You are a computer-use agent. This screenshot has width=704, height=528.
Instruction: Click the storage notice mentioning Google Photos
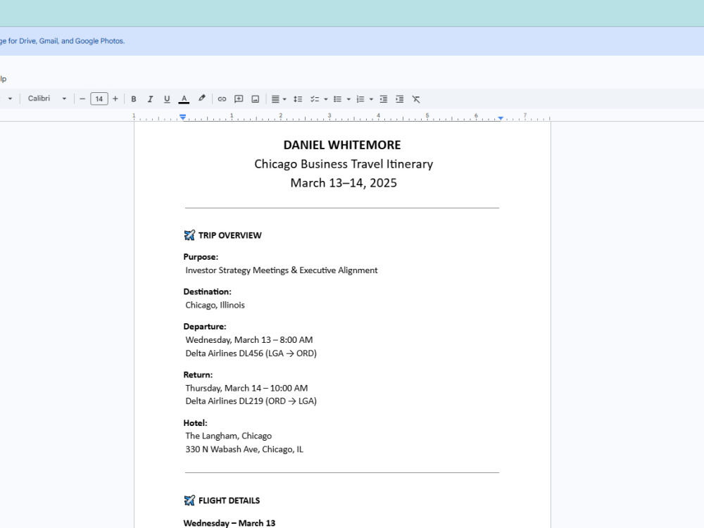click(x=63, y=41)
